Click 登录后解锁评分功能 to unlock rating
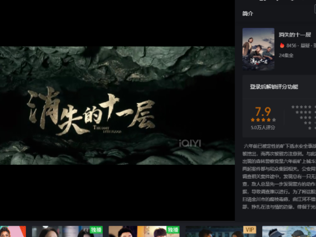Viewport: 316px width, 237px height. pyautogui.click(x=274, y=87)
